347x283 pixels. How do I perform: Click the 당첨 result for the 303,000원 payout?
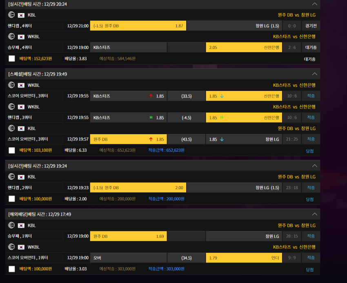pyautogui.click(x=309, y=270)
